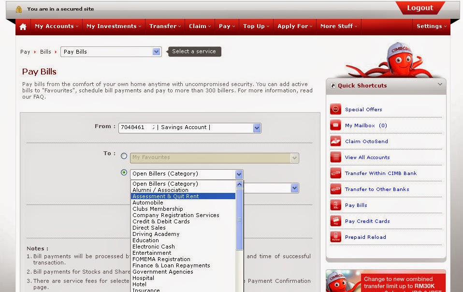Open Transfer to Other Banks link
This screenshot has height=292, width=463.
click(377, 189)
